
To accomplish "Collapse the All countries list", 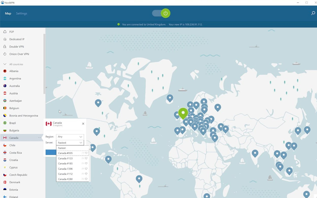I will tap(5, 64).
